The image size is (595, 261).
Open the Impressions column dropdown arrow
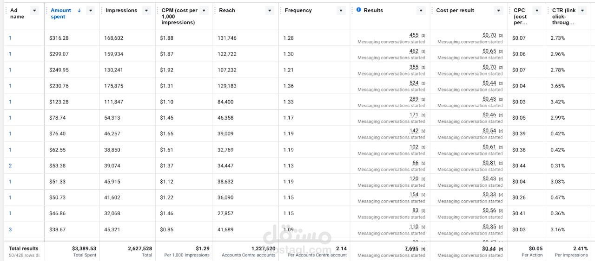click(x=146, y=10)
